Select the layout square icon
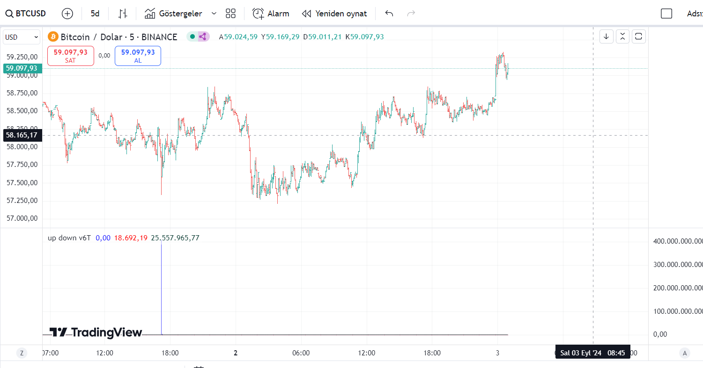 point(666,14)
